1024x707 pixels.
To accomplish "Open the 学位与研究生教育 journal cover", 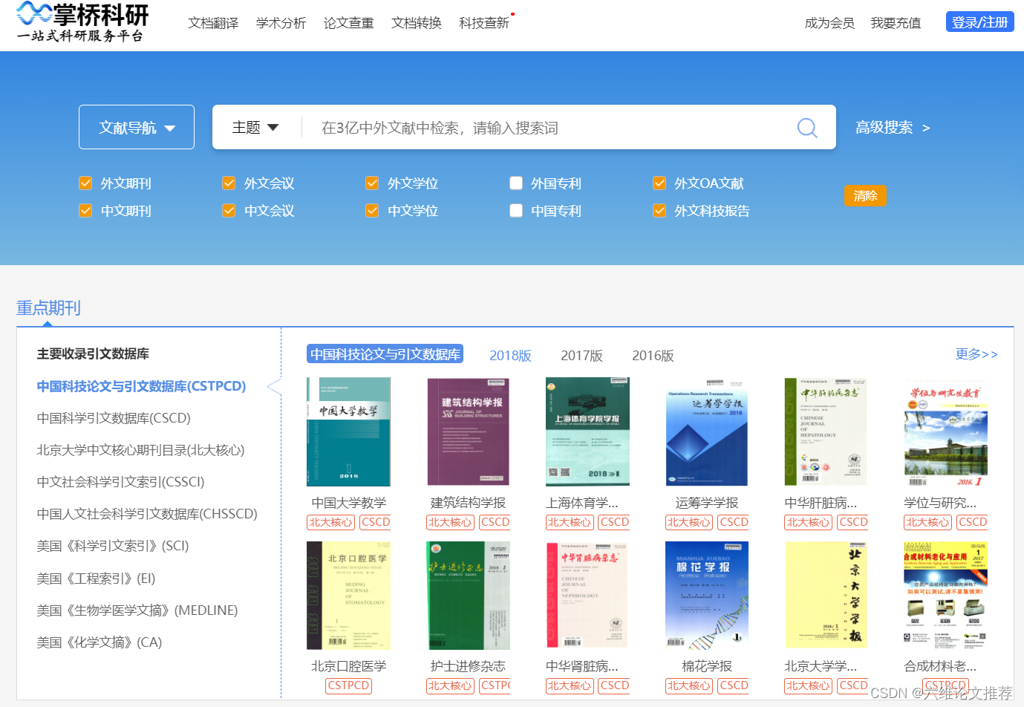I will (945, 431).
